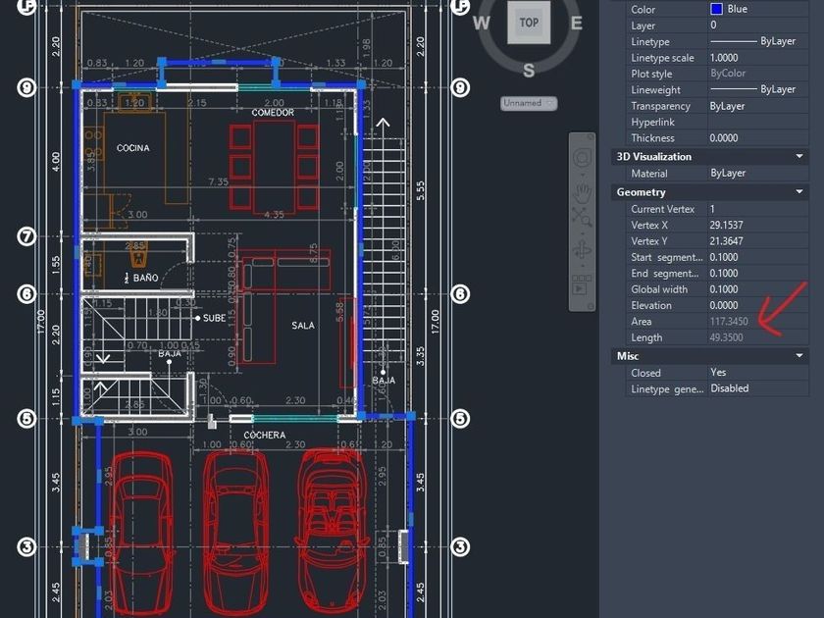Click the Misc section header text
Screen dimensions: 824x618
[628, 356]
